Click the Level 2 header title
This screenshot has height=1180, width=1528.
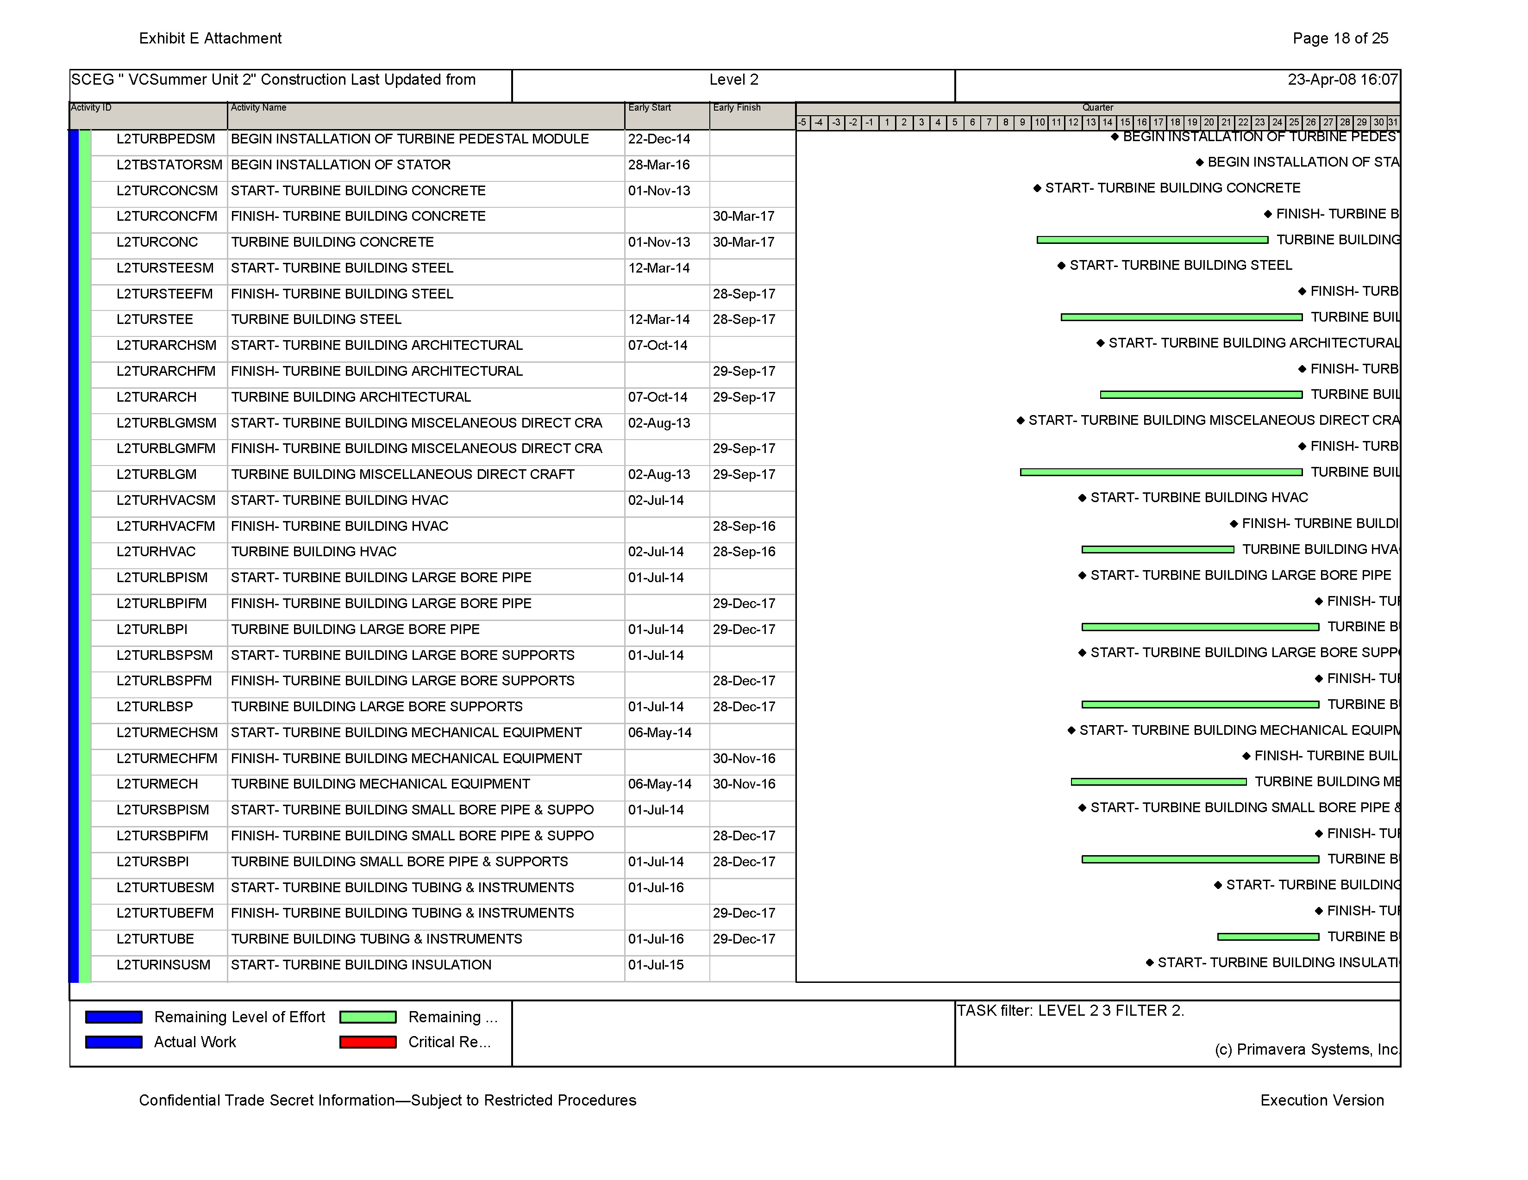click(x=734, y=80)
